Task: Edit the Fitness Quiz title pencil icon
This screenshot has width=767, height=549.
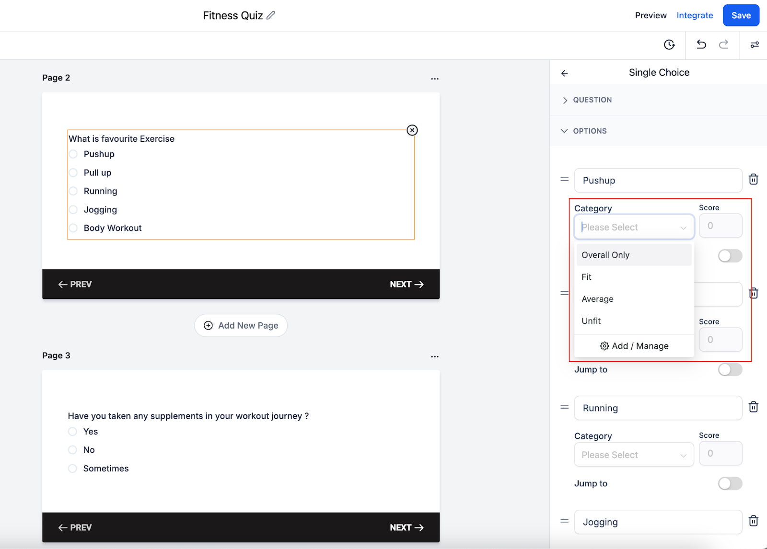Action: pyautogui.click(x=271, y=15)
